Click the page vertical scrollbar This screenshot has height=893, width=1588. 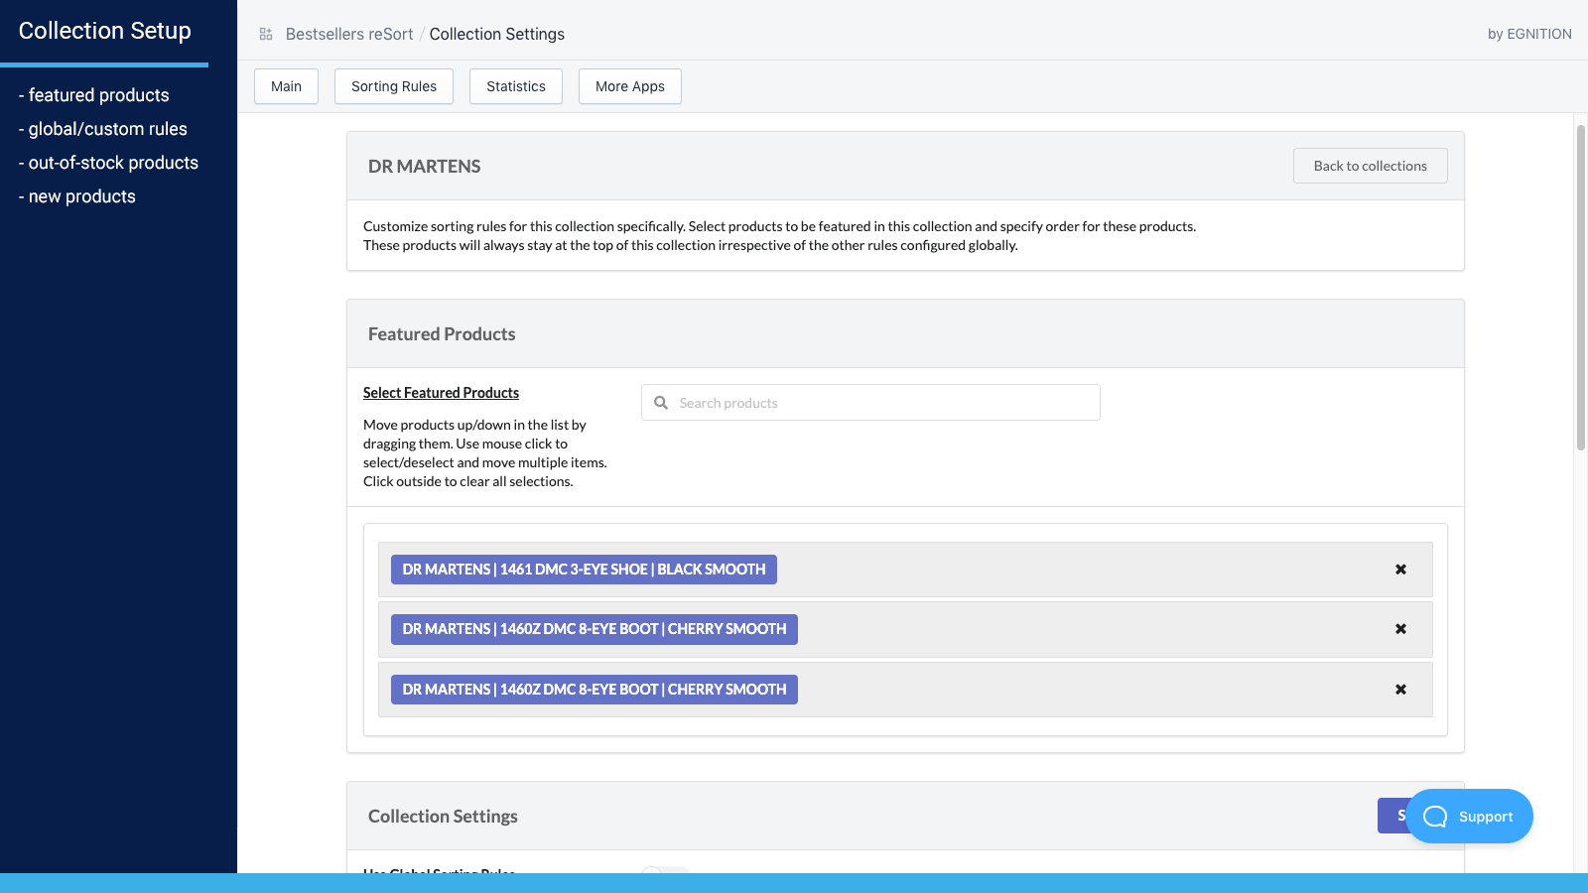tap(1580, 288)
